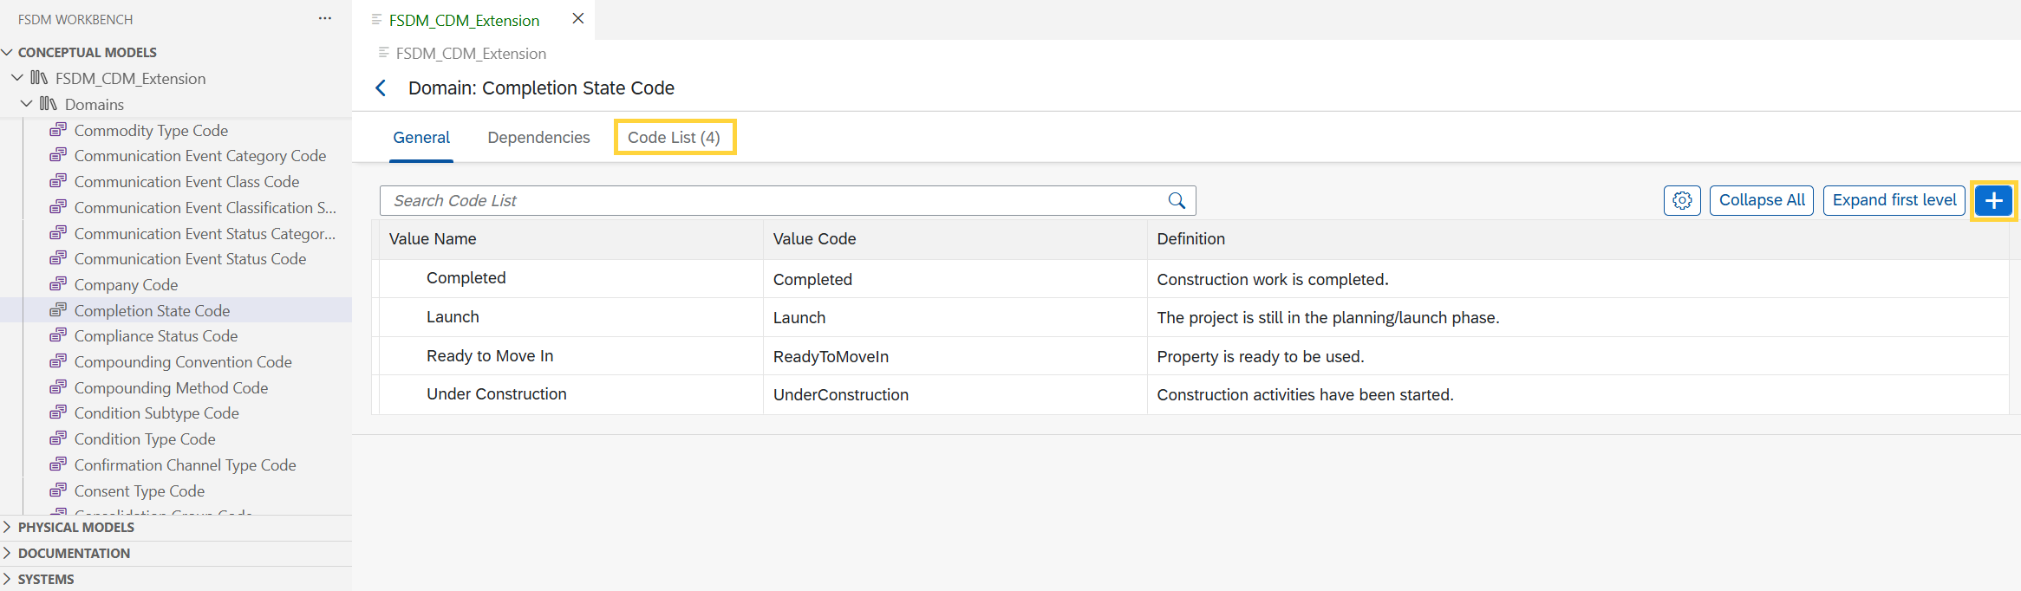Click the add code list entry plus button
Image resolution: width=2021 pixels, height=591 pixels.
point(1993,200)
